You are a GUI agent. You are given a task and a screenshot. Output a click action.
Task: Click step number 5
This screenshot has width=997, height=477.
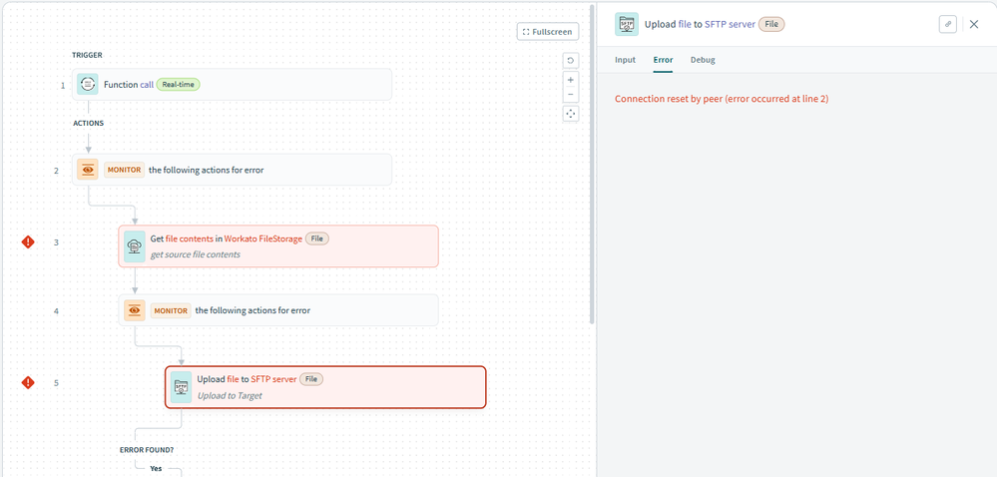click(x=57, y=383)
